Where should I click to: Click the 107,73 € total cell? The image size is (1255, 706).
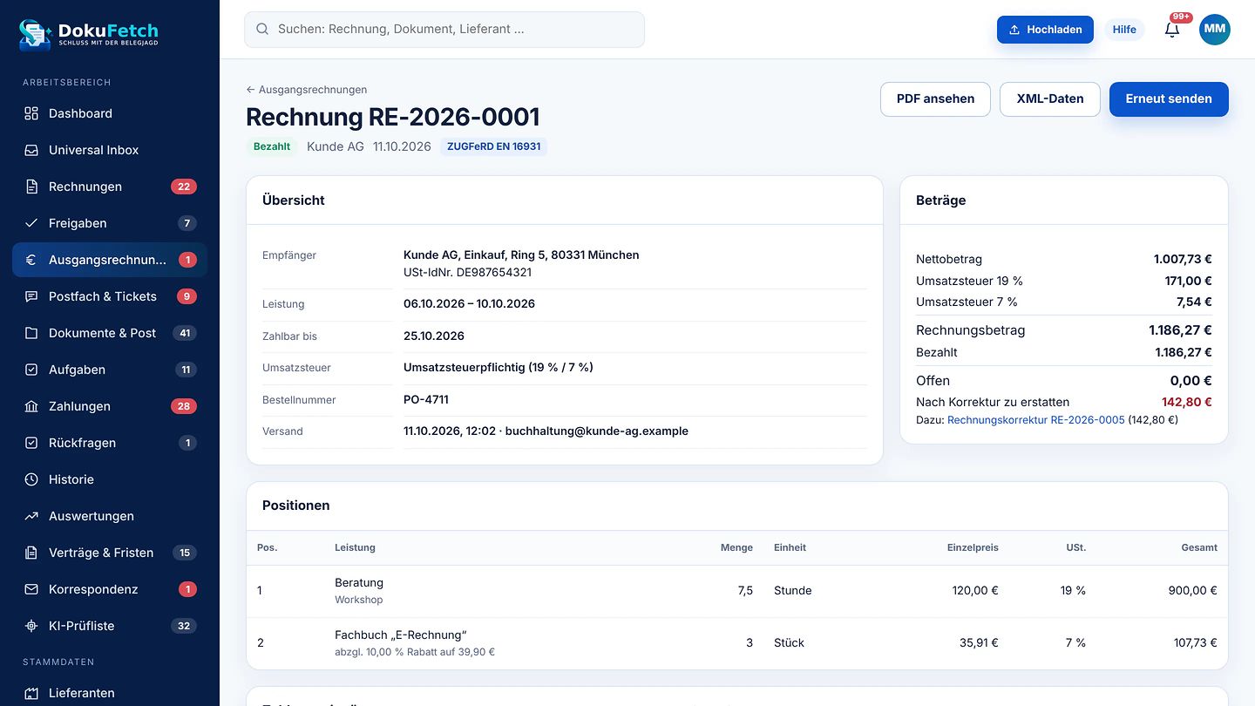[x=1195, y=642]
